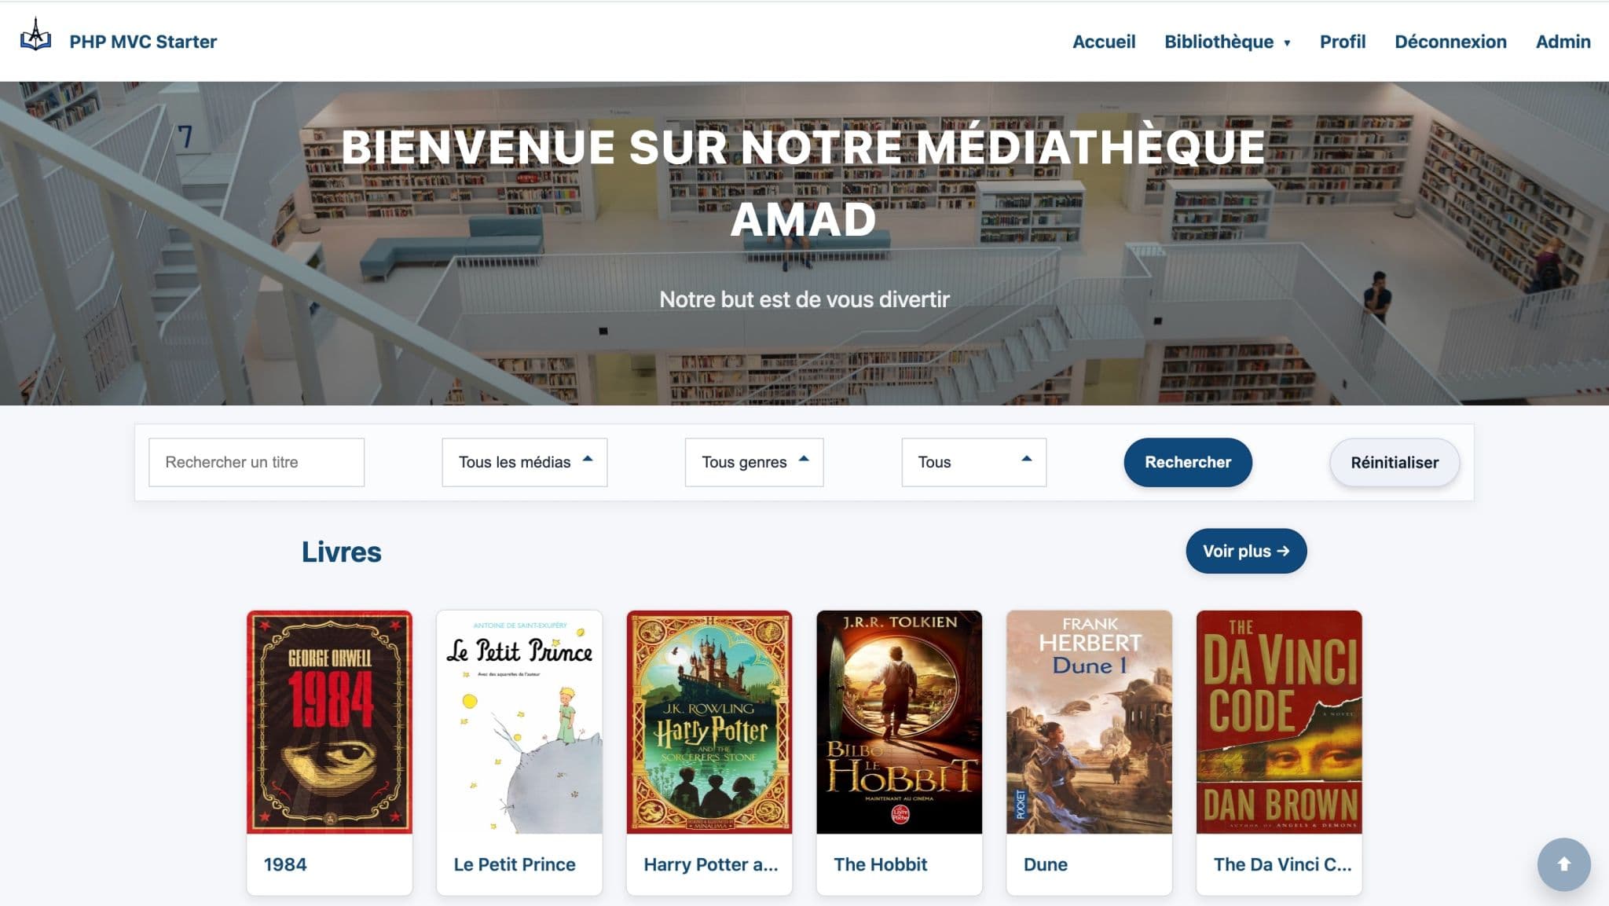Open the Tous genres dropdown
Image resolution: width=1609 pixels, height=906 pixels.
click(x=753, y=462)
